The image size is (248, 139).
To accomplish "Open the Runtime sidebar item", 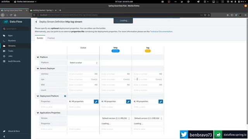I will tap(12, 41).
